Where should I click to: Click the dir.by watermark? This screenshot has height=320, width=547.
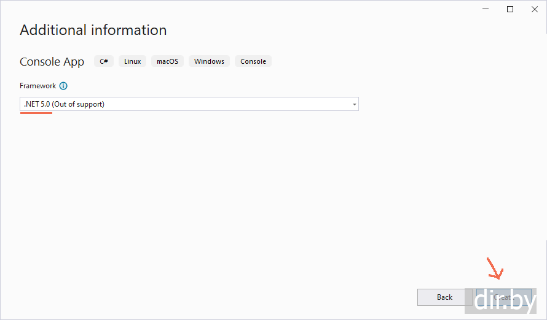pyautogui.click(x=504, y=299)
